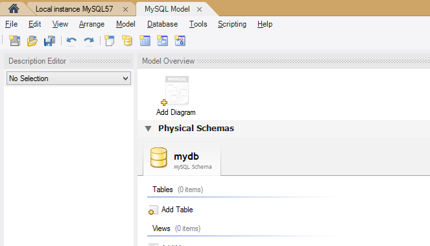Redo the last undone action
The image size is (430, 246).
coord(89,41)
